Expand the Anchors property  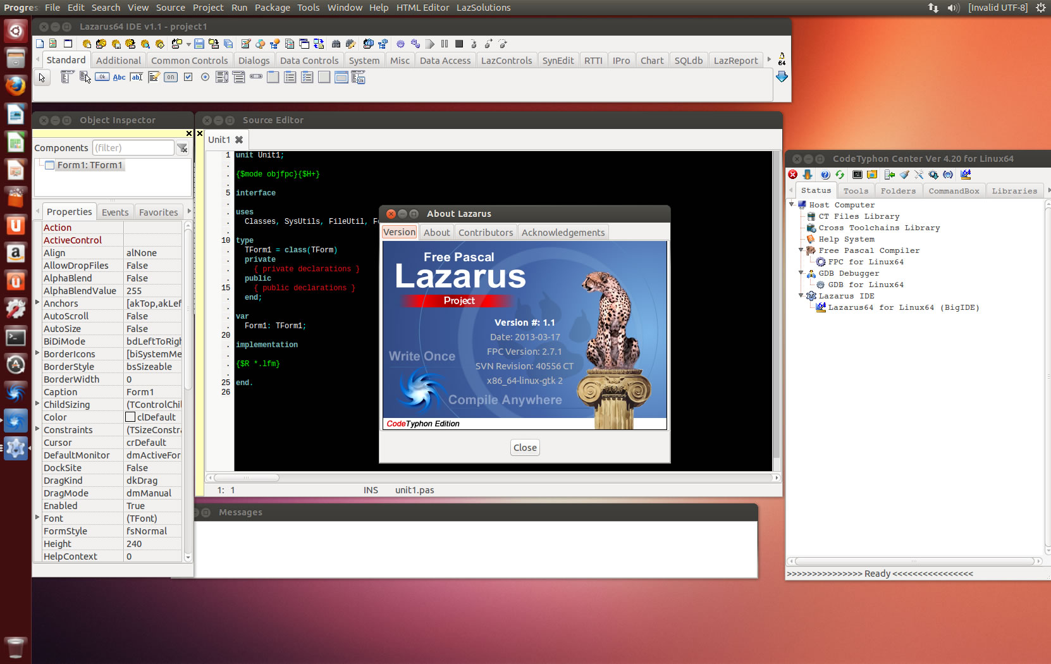click(x=37, y=302)
